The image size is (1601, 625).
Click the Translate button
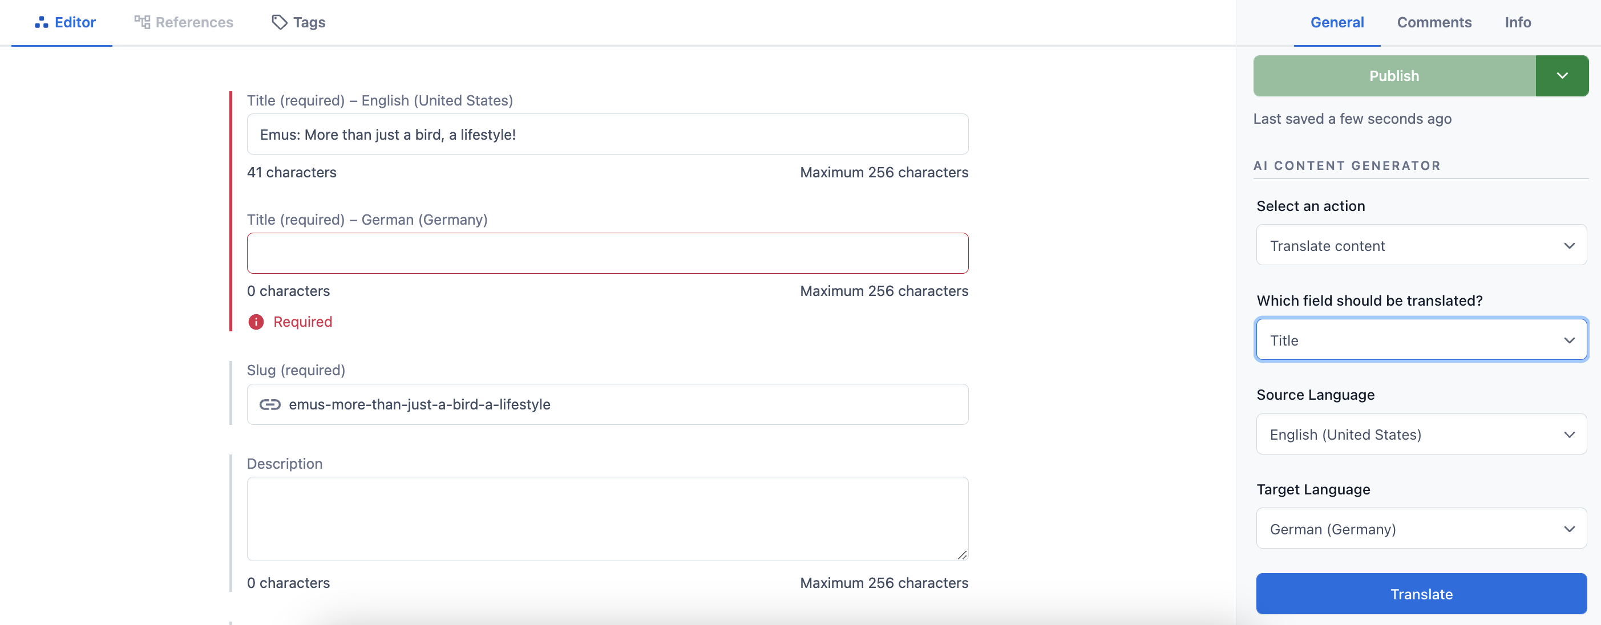(1420, 593)
